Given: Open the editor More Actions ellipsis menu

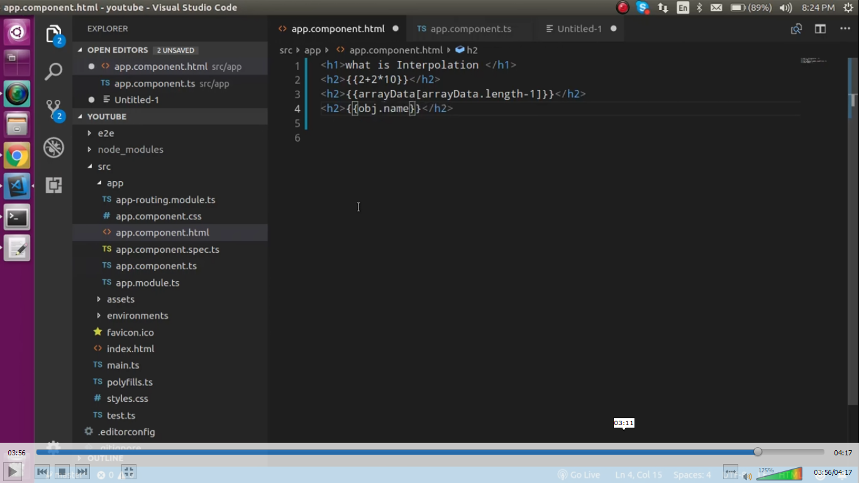Looking at the screenshot, I should (845, 29).
